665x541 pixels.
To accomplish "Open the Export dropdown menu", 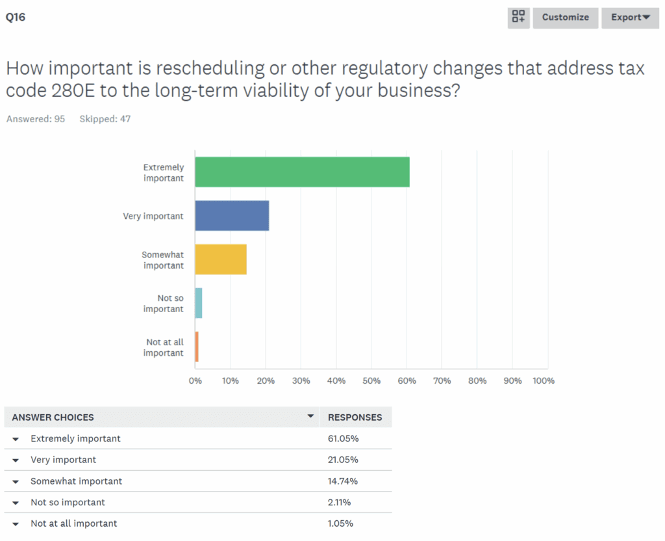I will pyautogui.click(x=630, y=18).
